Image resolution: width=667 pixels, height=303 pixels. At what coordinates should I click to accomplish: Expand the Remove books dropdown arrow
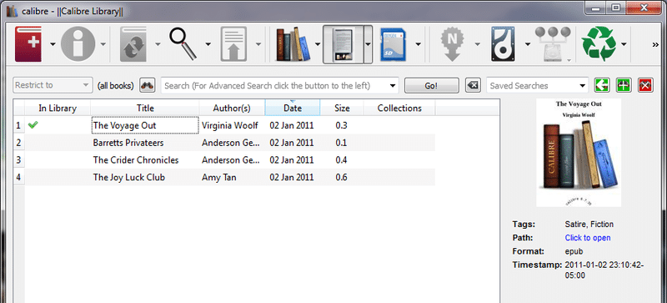tap(624, 44)
